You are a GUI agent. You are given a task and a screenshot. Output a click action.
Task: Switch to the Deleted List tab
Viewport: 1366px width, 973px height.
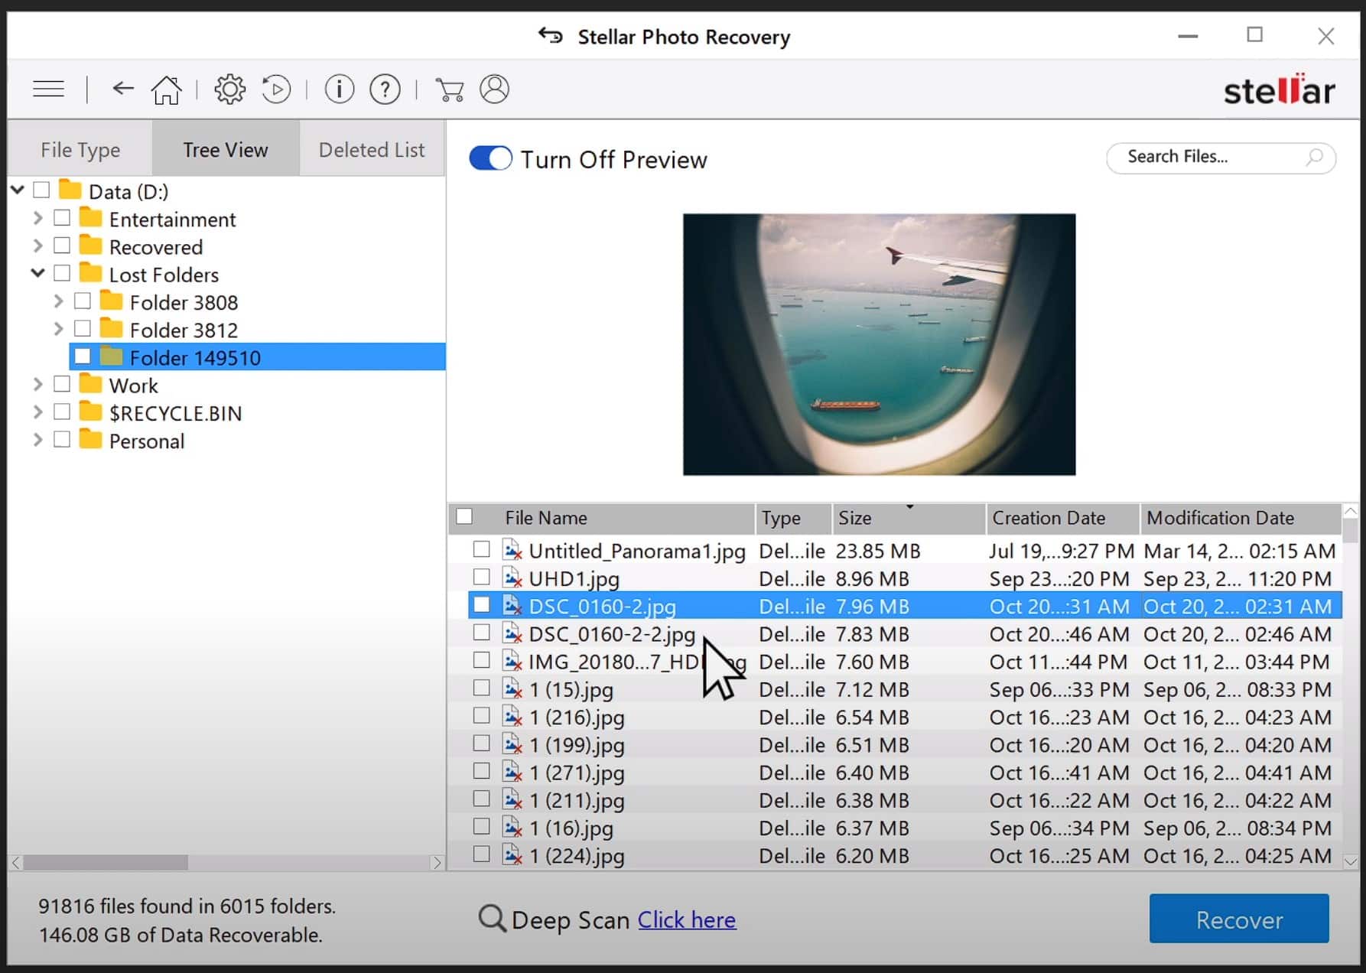tap(371, 150)
